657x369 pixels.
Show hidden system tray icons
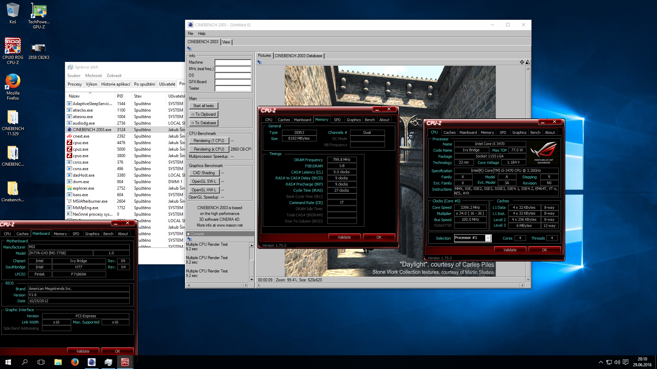[x=601, y=362]
